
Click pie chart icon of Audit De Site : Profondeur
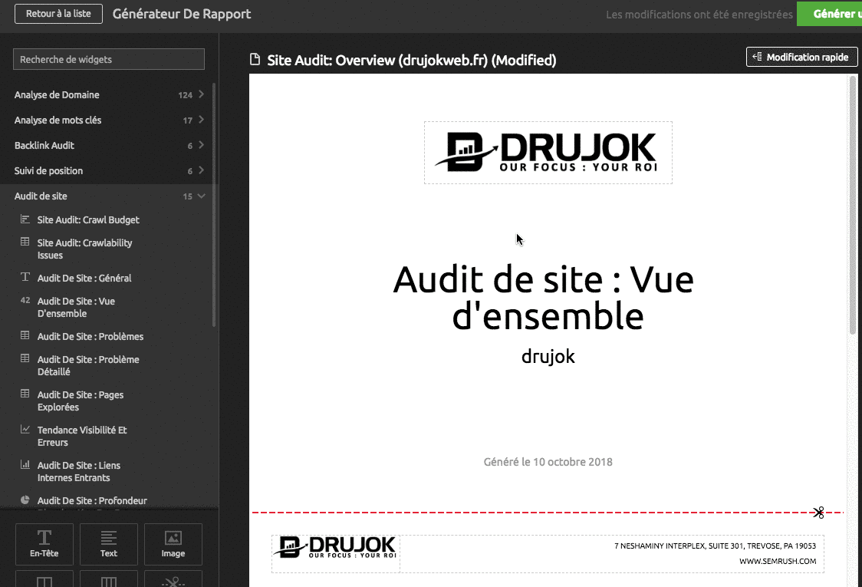[25, 500]
